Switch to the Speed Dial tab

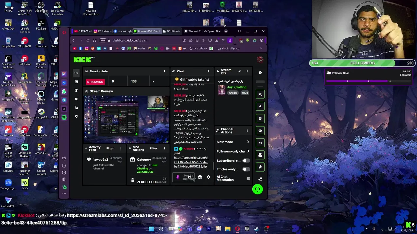pos(212,31)
